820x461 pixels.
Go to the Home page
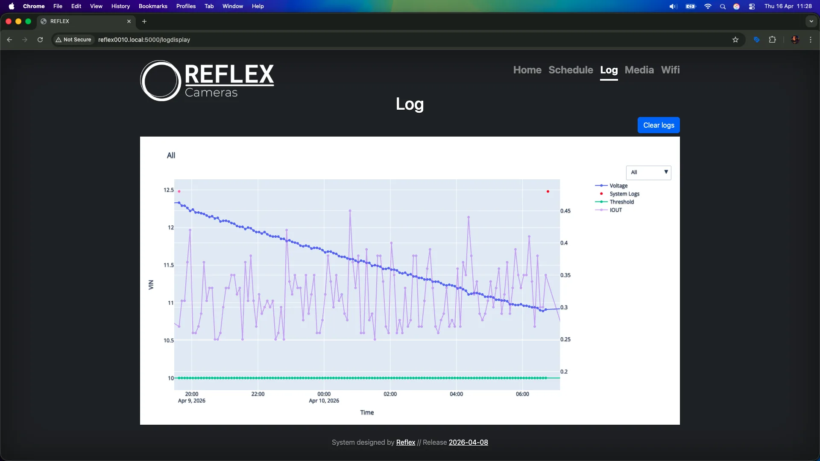527,70
